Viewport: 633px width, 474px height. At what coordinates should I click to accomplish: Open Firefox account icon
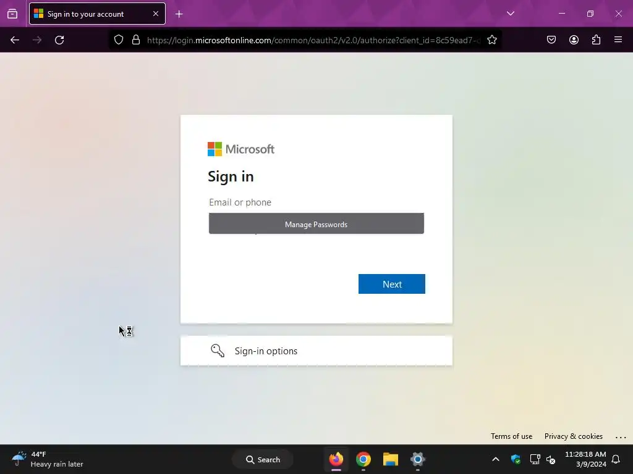point(574,40)
